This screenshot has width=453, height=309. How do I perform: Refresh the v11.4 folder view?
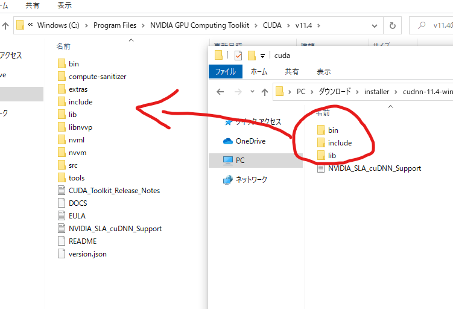[x=392, y=26]
